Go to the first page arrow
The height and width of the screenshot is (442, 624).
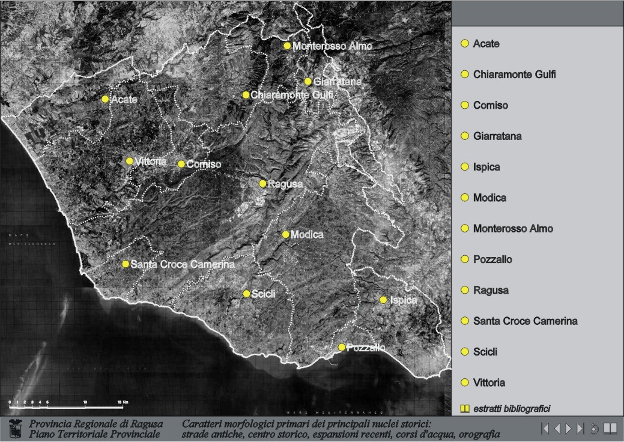point(545,428)
